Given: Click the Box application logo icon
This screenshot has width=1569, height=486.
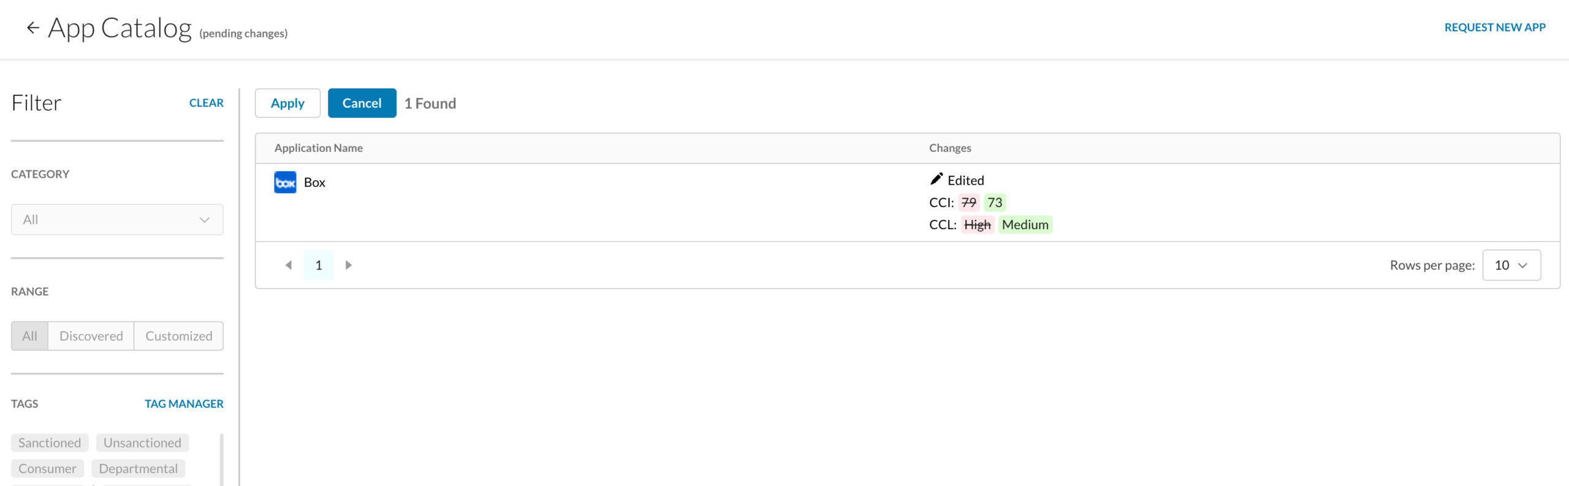Looking at the screenshot, I should coord(285,182).
